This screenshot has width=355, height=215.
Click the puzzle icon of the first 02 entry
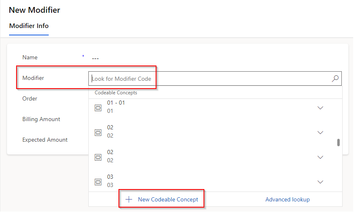(98, 133)
